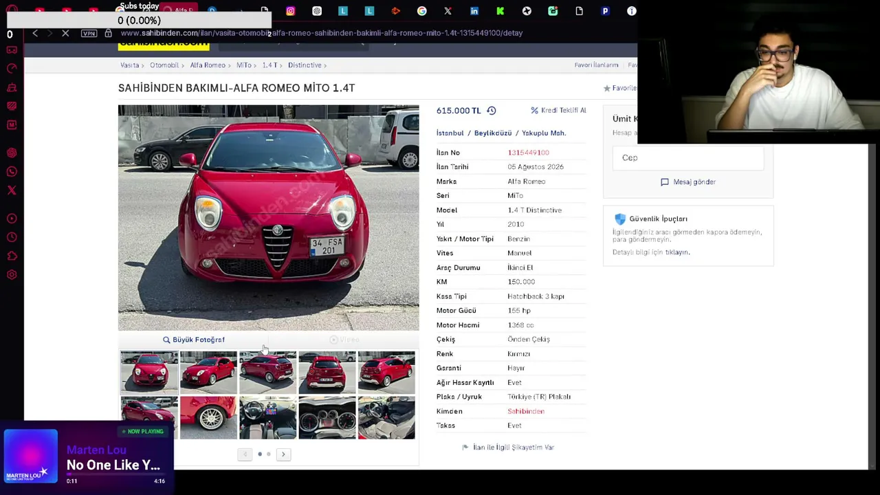Open the main red Alfa Romeo photo
The width and height of the screenshot is (880, 495).
click(268, 218)
